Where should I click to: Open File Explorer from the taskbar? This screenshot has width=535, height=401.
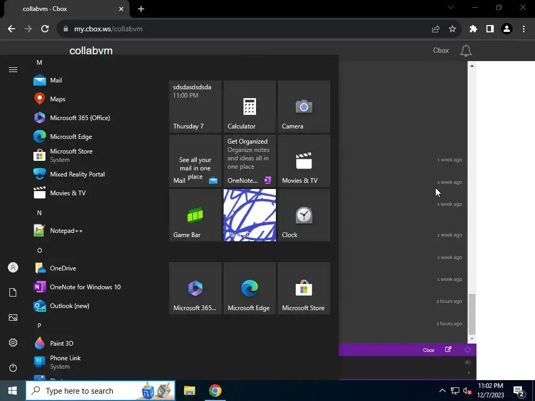(189, 391)
